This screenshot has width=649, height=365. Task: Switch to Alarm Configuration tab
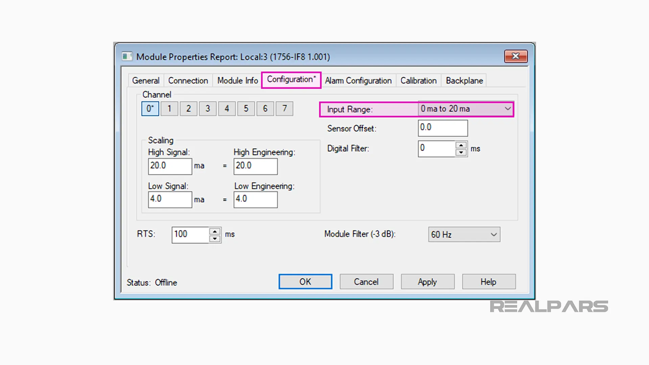coord(358,81)
